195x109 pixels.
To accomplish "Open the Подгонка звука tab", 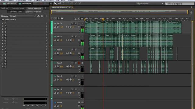I will click(18, 8).
